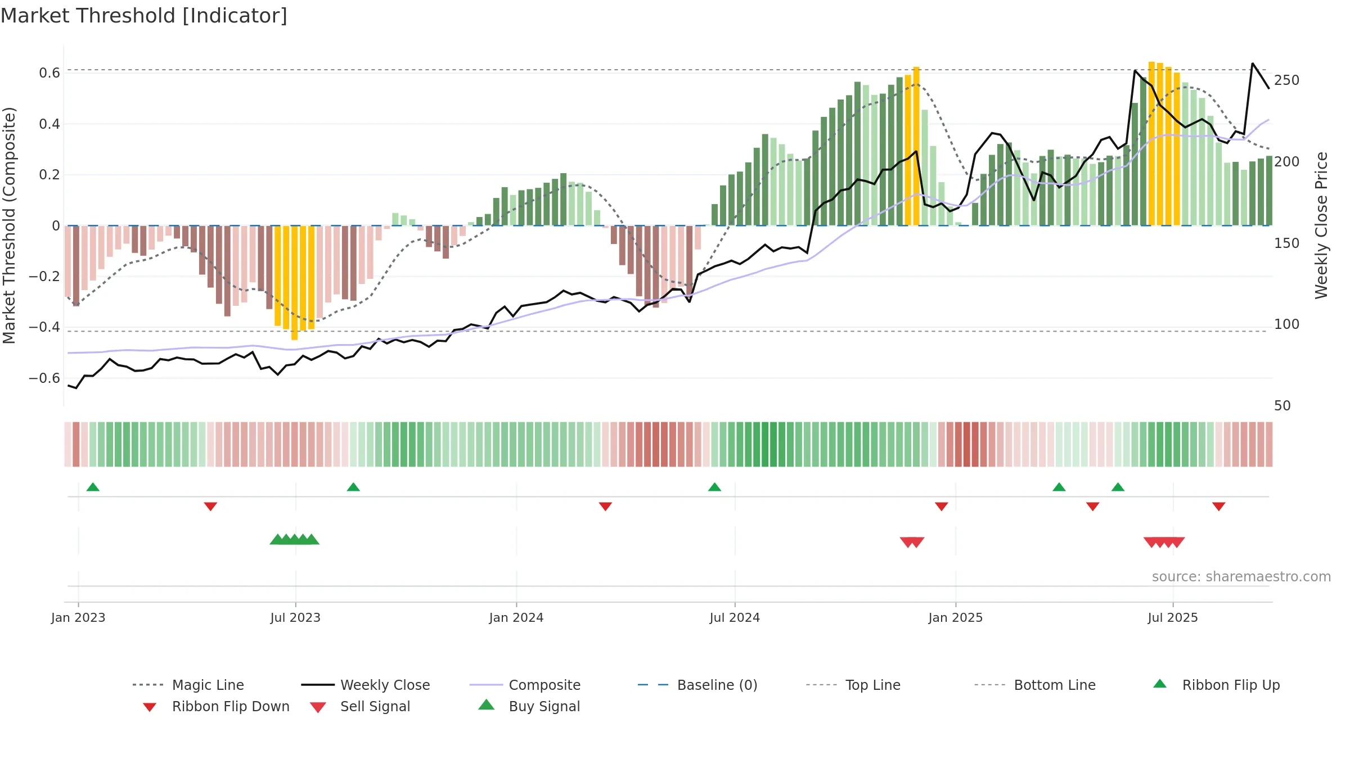Toggle the Sell Signal legend entry
The width and height of the screenshot is (1350, 759).
360,707
